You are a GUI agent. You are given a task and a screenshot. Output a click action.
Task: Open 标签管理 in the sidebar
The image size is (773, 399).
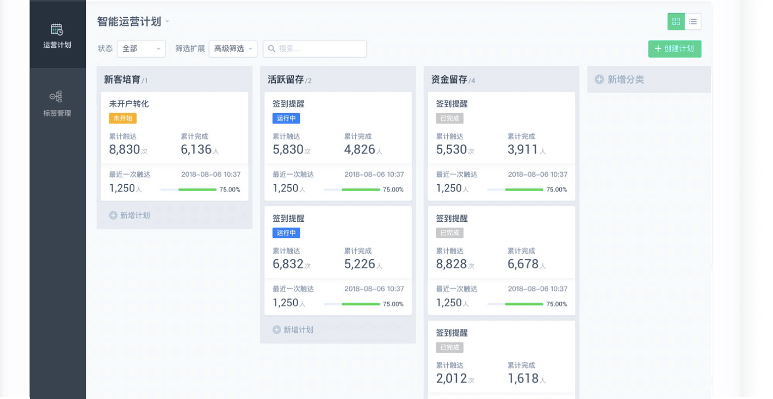point(57,103)
